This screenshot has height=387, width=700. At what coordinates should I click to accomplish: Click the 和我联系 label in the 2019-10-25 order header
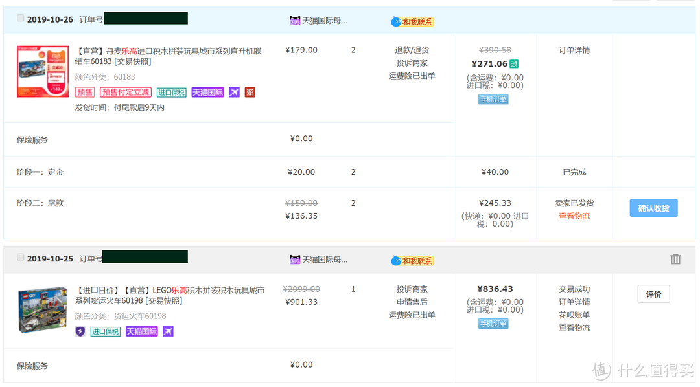(x=417, y=260)
